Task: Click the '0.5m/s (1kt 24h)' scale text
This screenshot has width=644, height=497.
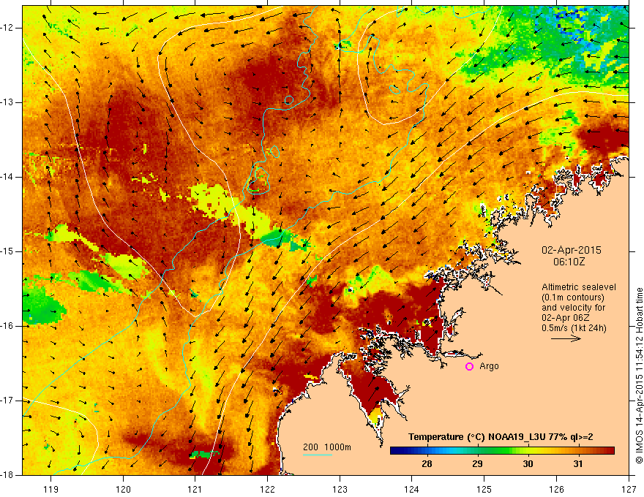Action: coord(574,328)
